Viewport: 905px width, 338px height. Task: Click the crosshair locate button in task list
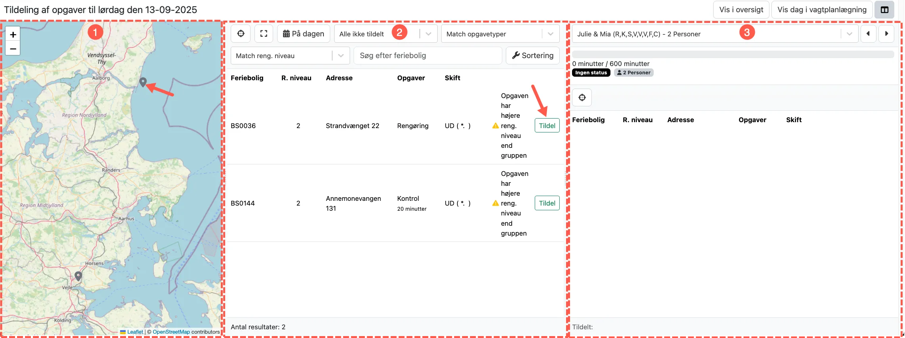click(x=241, y=34)
